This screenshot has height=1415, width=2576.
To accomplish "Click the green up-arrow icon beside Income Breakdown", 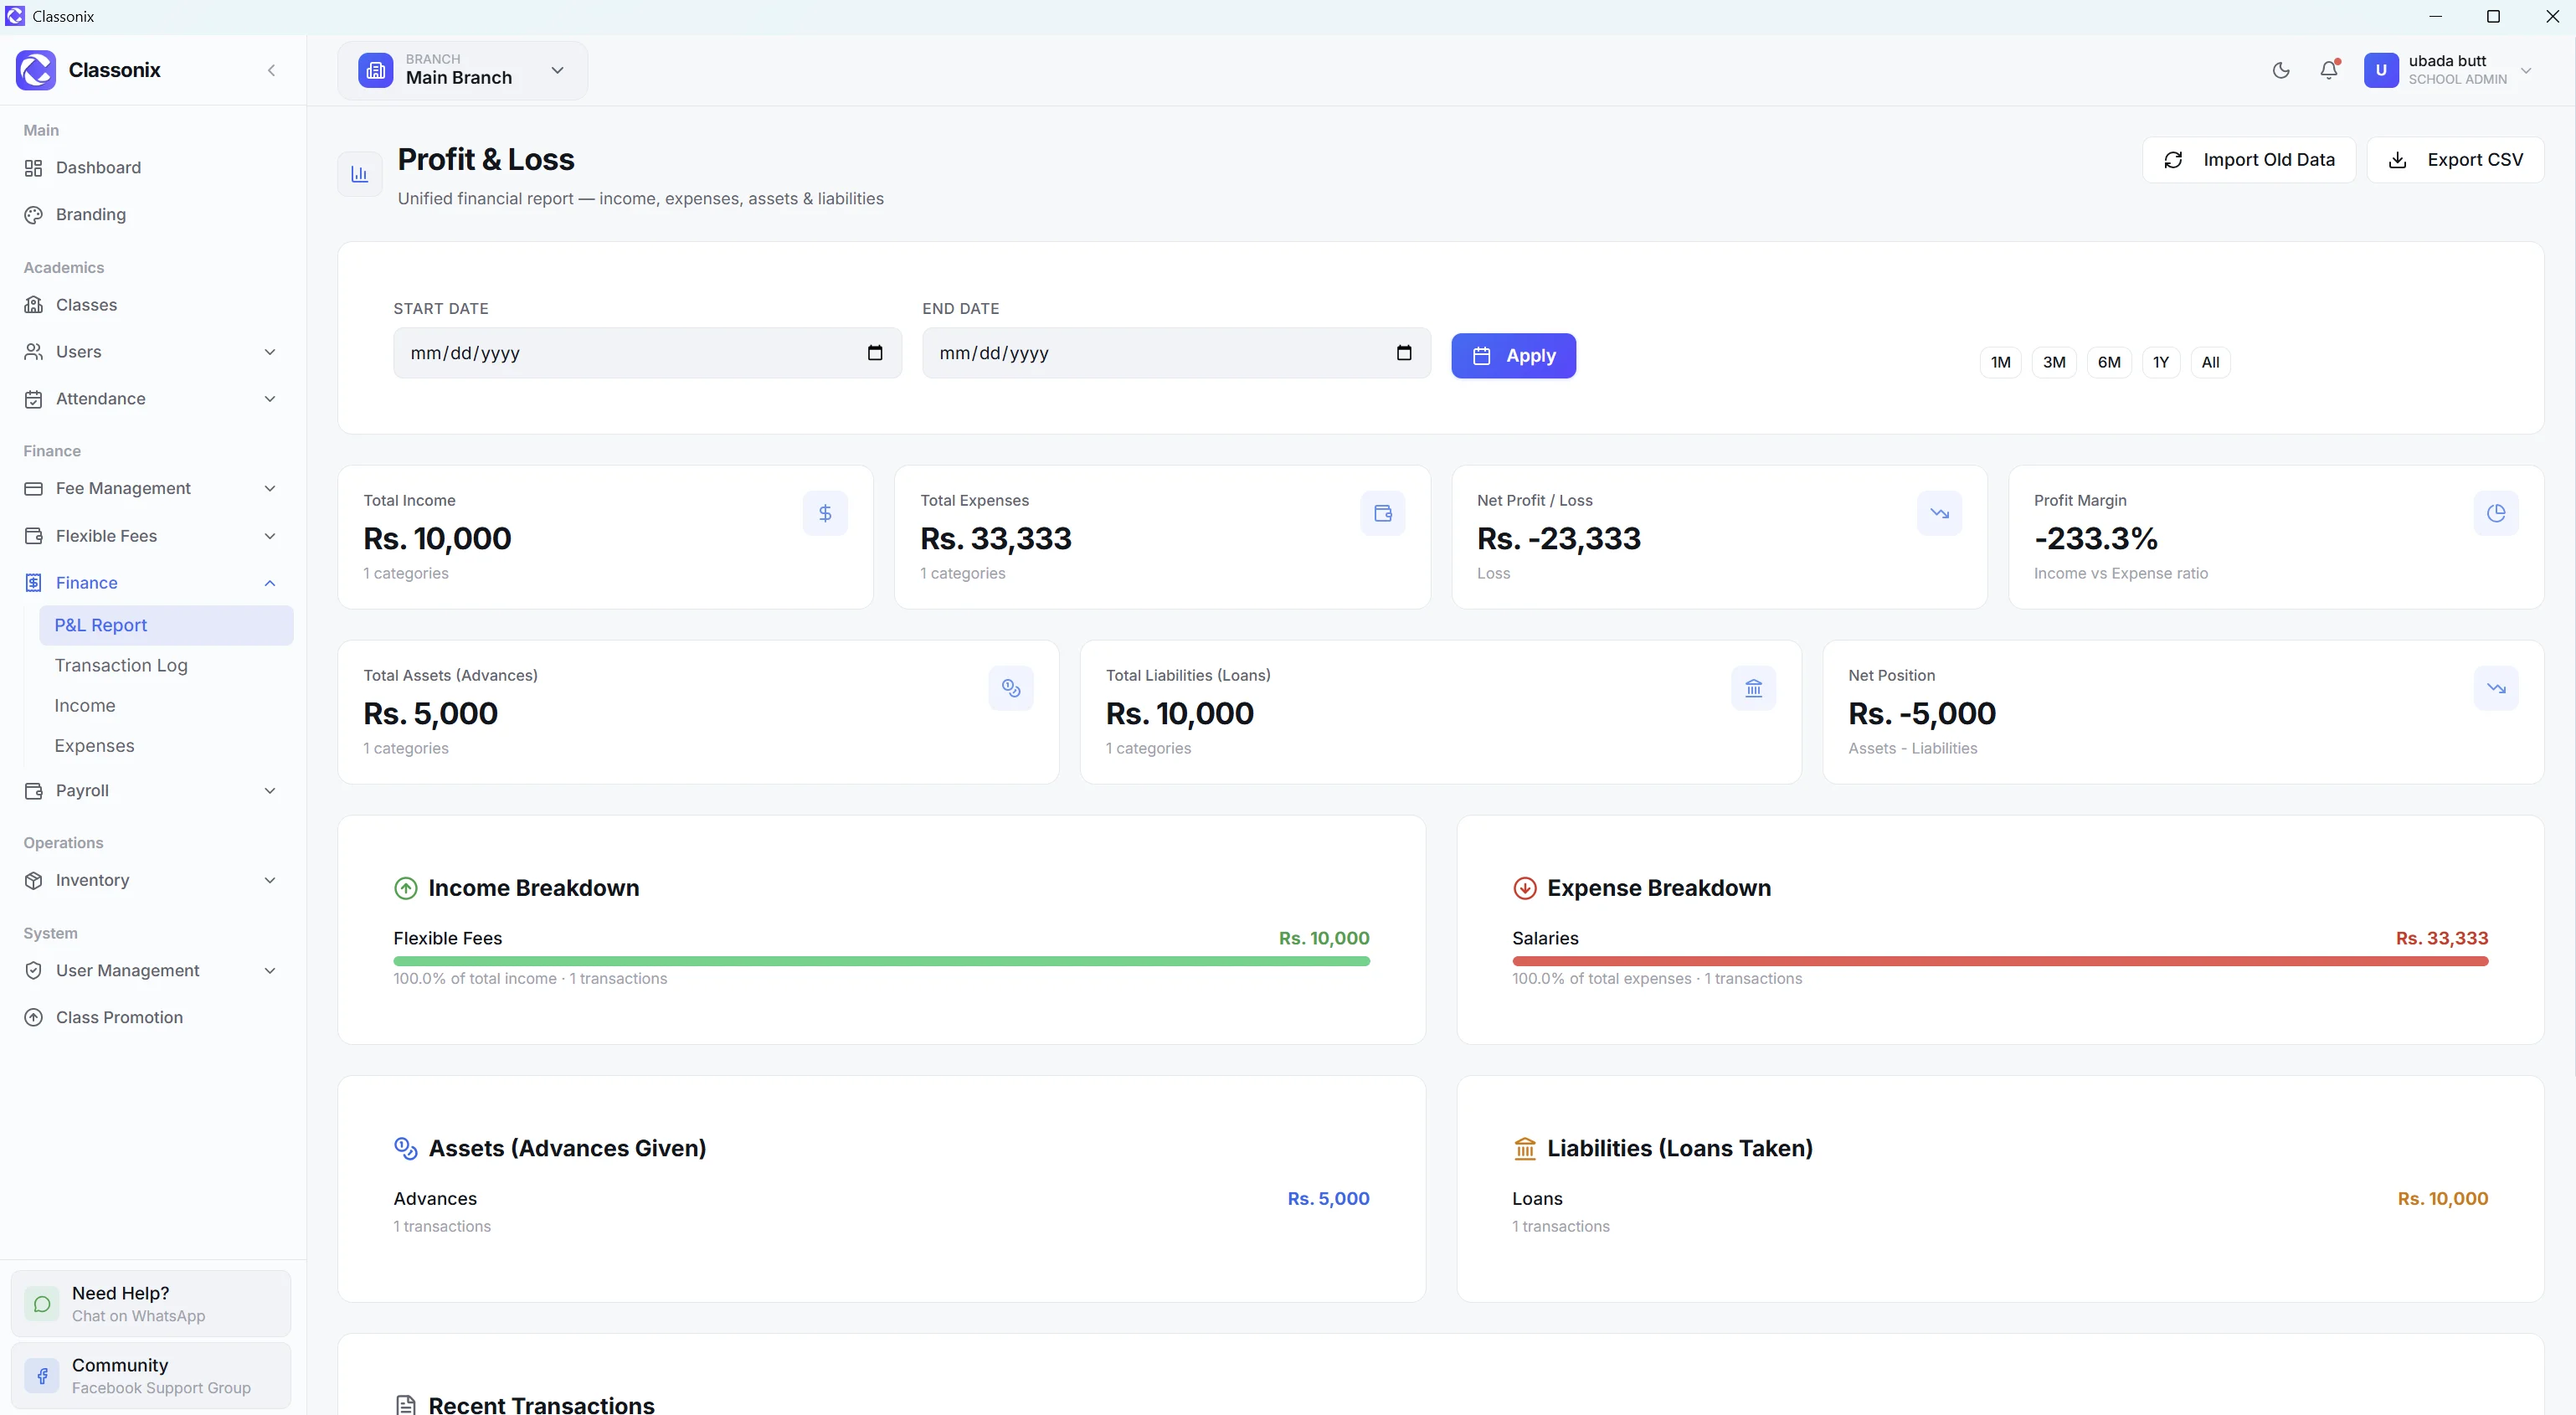I will point(405,888).
